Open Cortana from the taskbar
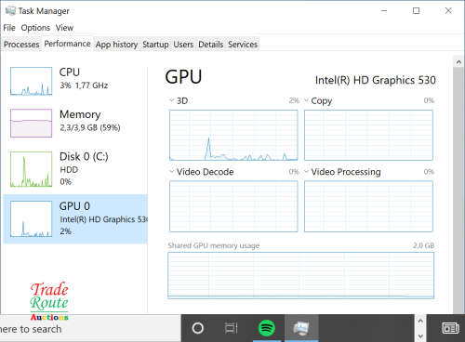 tap(198, 328)
